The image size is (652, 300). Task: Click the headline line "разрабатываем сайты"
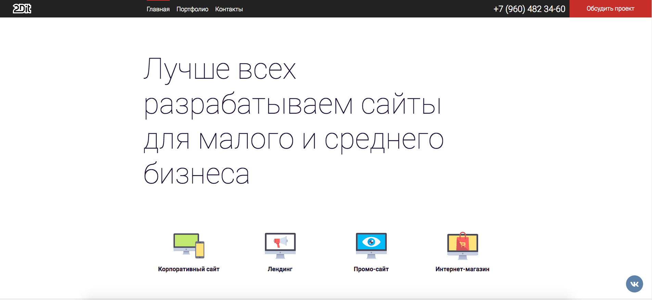[x=293, y=105]
